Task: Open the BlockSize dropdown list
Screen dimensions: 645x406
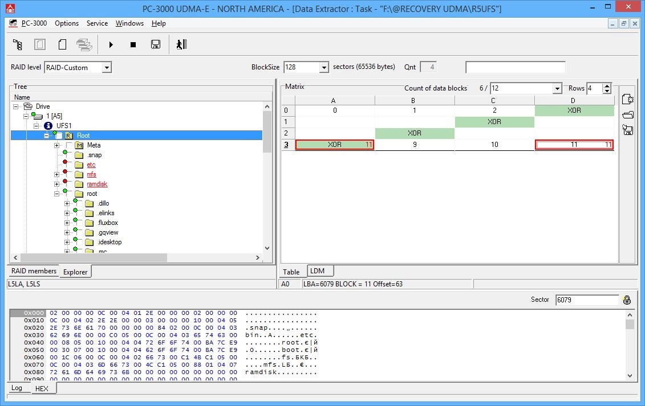Action: click(x=323, y=68)
